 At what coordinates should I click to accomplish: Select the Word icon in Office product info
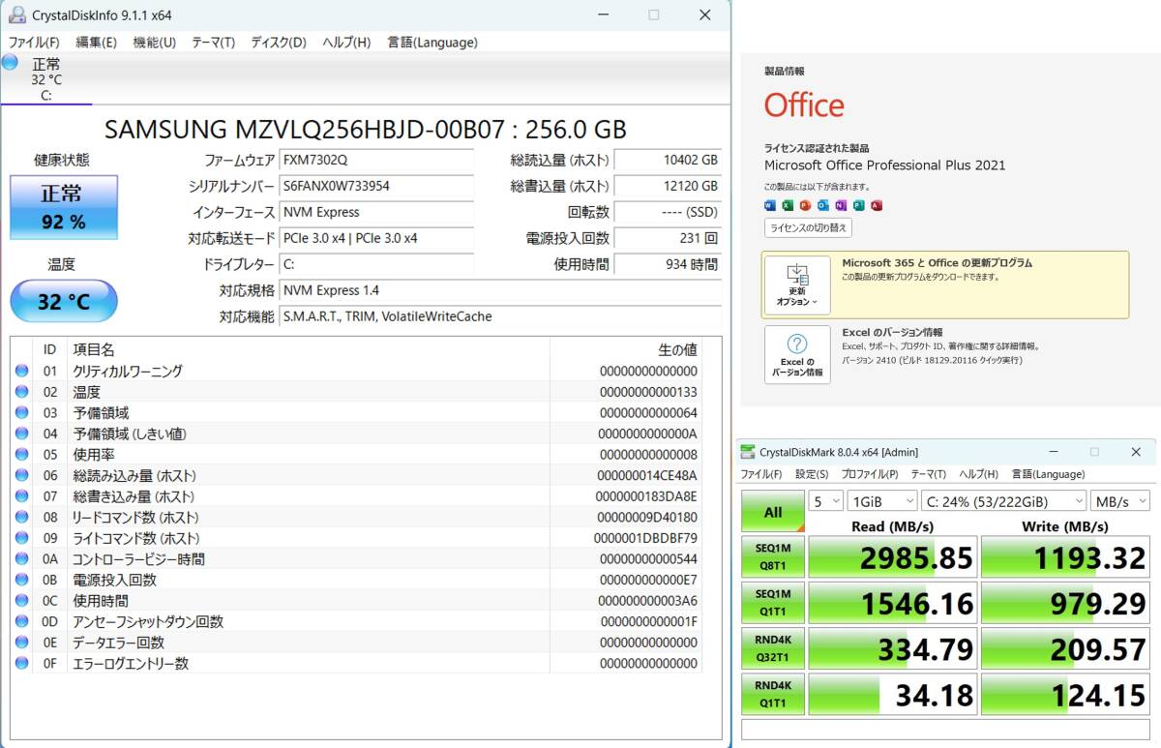(x=770, y=205)
